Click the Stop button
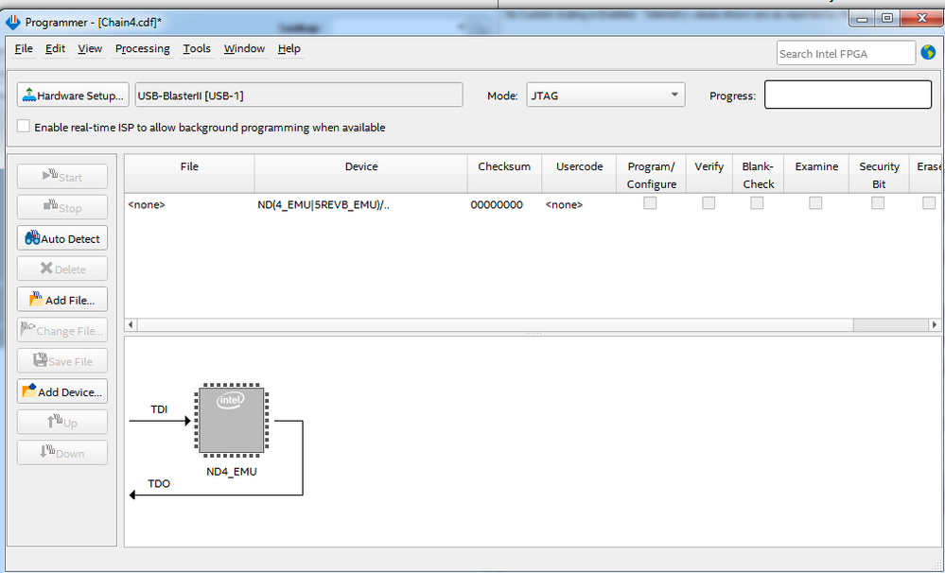Image resolution: width=945 pixels, height=573 pixels. pyautogui.click(x=62, y=208)
